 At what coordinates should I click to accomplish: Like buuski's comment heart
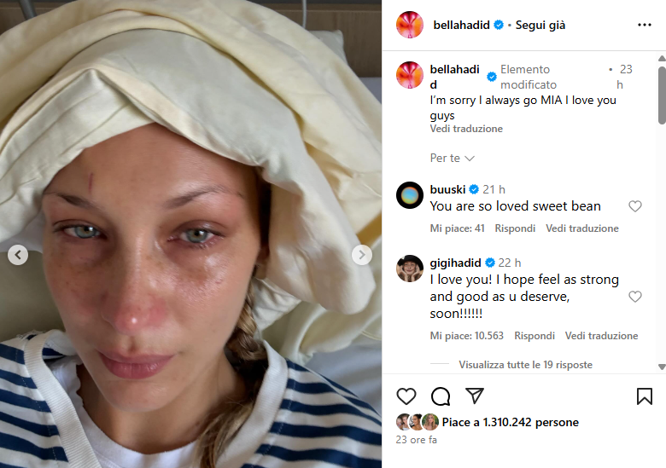(x=635, y=206)
